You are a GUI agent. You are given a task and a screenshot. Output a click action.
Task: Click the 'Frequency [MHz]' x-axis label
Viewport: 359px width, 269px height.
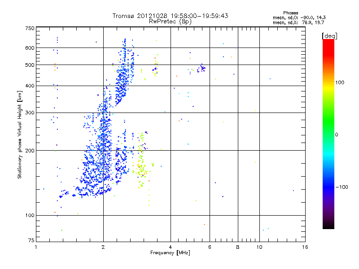coord(170,253)
